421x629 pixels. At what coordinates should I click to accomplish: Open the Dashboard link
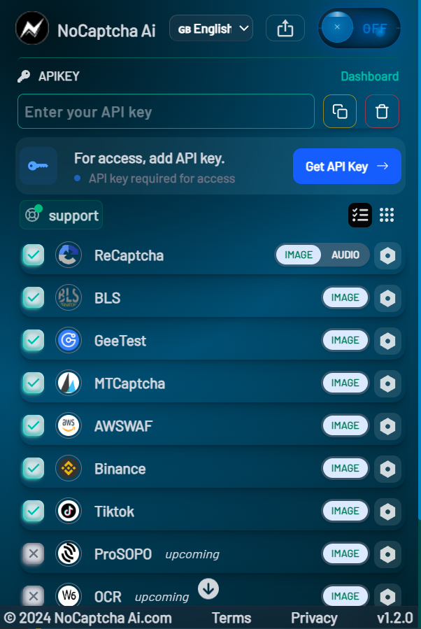click(370, 76)
